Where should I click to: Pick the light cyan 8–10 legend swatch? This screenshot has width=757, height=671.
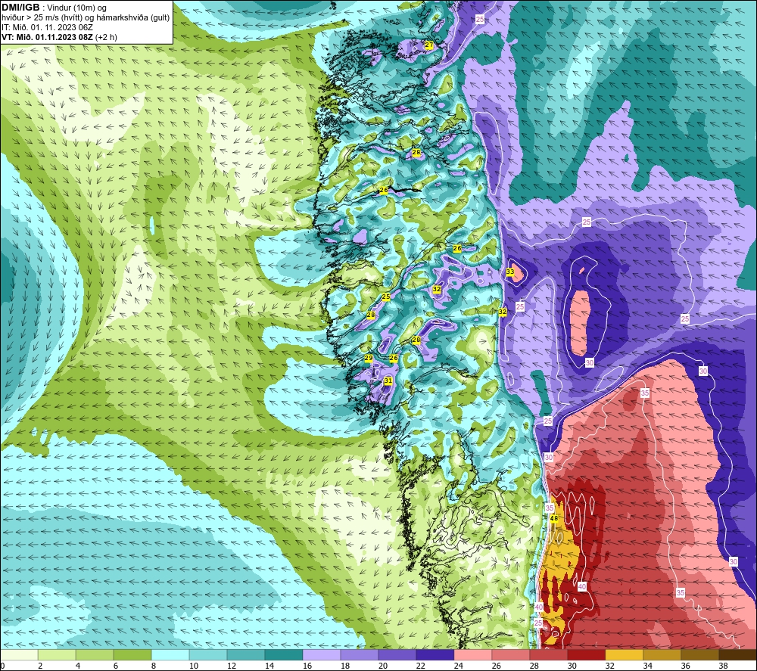point(170,654)
